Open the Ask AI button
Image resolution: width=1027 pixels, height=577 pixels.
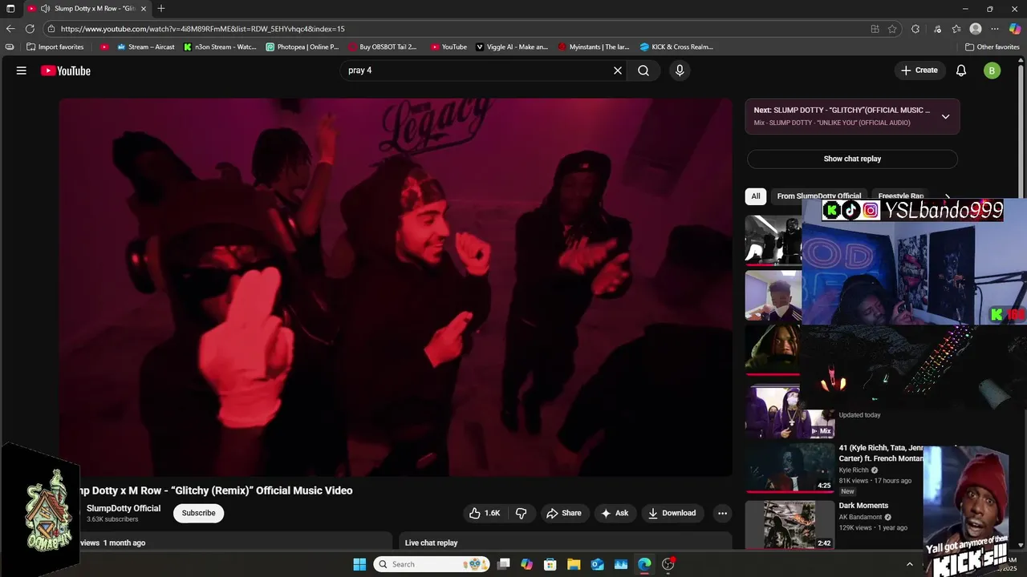(615, 513)
